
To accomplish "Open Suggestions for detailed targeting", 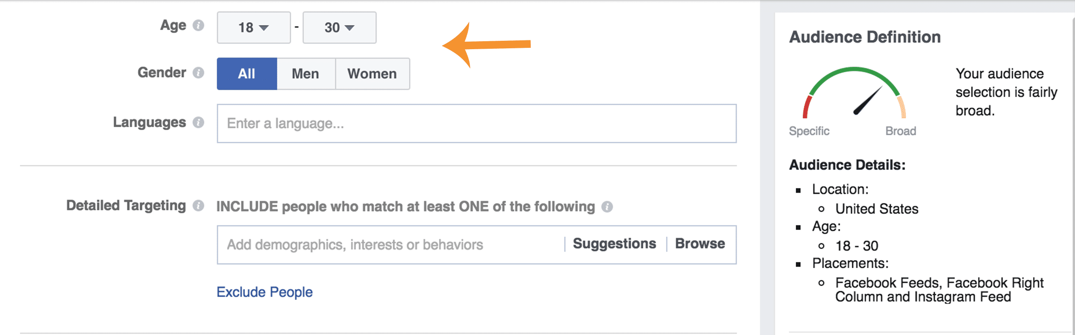I will [614, 244].
